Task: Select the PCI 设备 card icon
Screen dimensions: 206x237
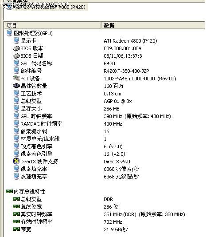Action: (16, 78)
